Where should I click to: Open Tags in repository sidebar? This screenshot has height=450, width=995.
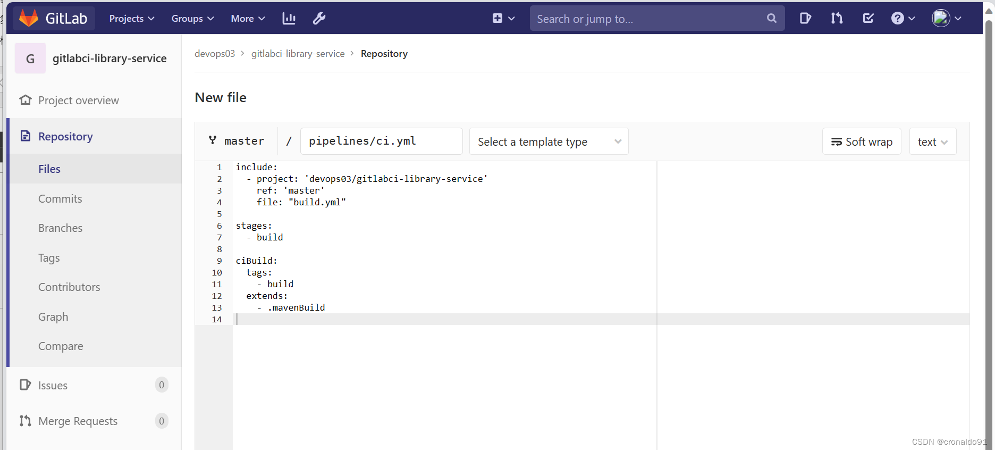(49, 258)
